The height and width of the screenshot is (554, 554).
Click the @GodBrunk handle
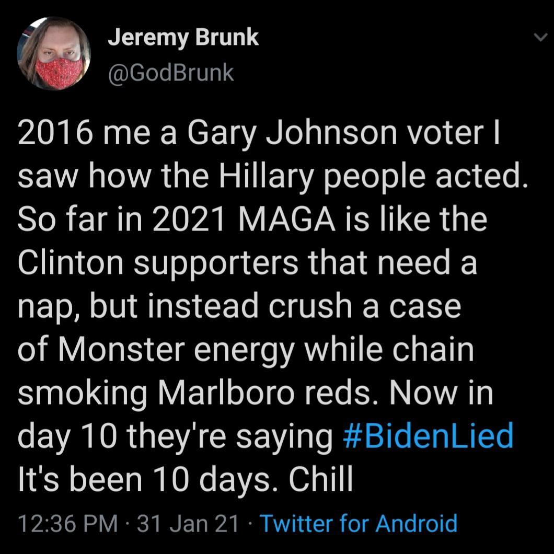pos(170,73)
